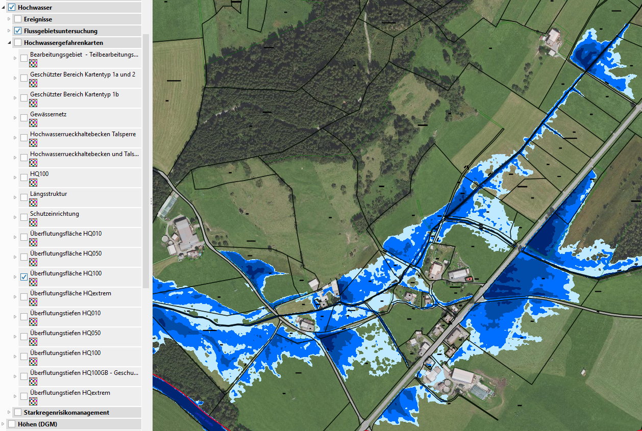This screenshot has width=642, height=431.
Task: Click the legend icon under Überflutungstiefen HQextrem
Action: point(33,401)
